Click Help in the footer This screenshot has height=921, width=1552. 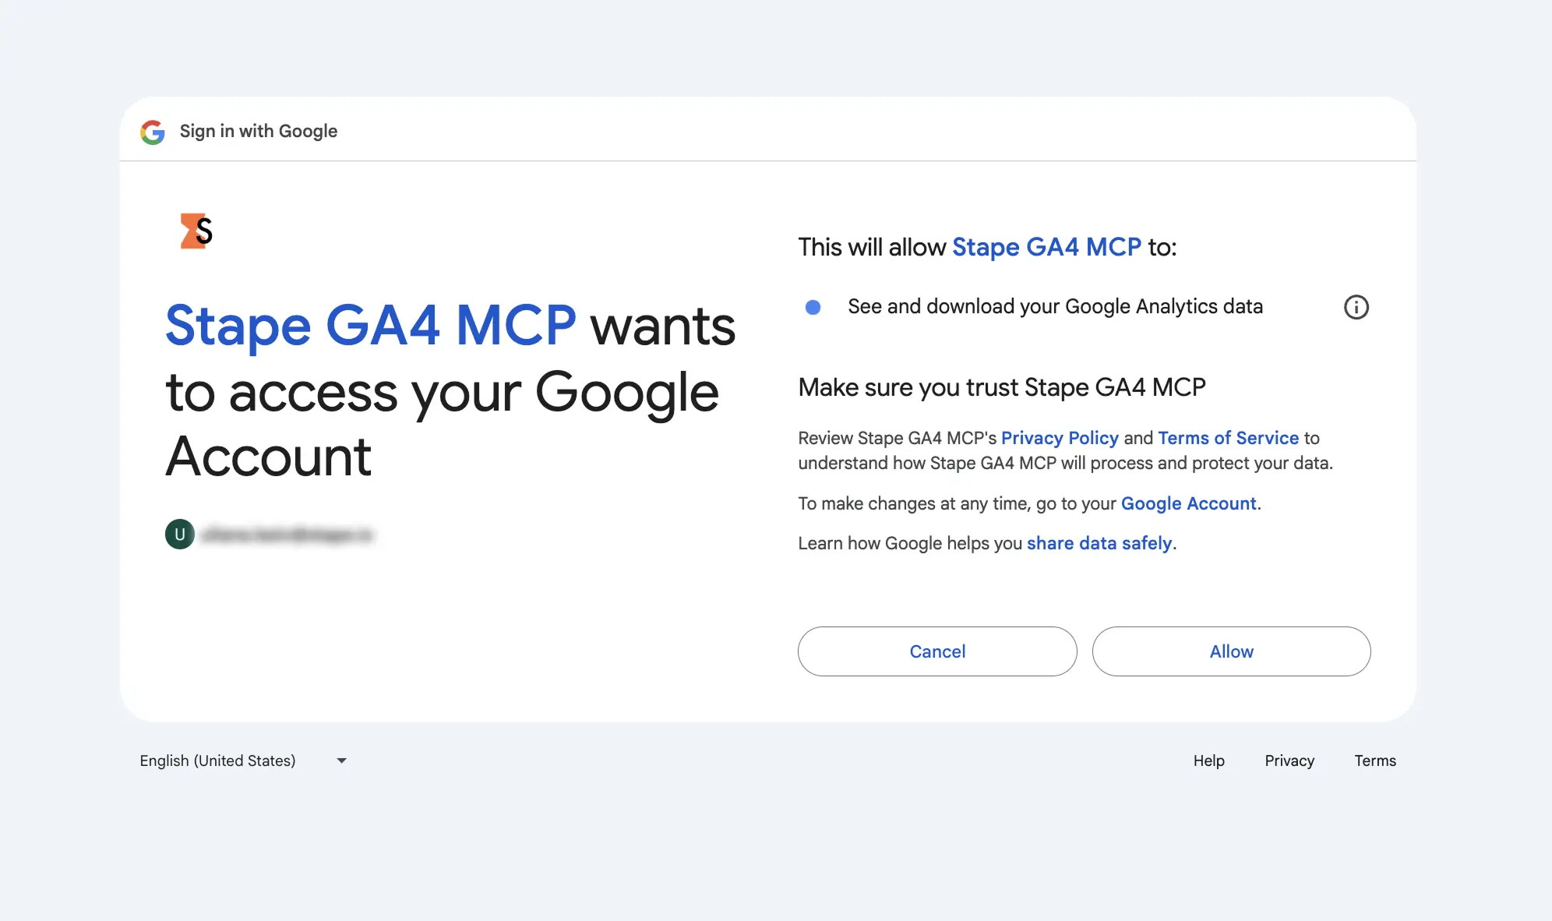(x=1208, y=760)
